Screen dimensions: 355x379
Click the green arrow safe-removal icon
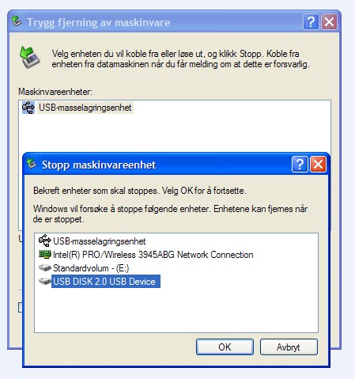[x=29, y=57]
